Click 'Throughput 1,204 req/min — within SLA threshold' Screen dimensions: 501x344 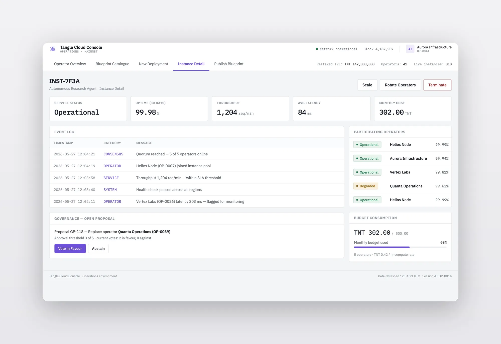click(179, 178)
